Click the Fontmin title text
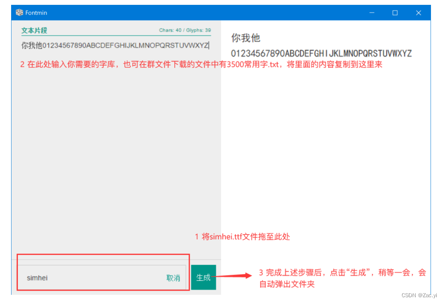 pyautogui.click(x=36, y=13)
